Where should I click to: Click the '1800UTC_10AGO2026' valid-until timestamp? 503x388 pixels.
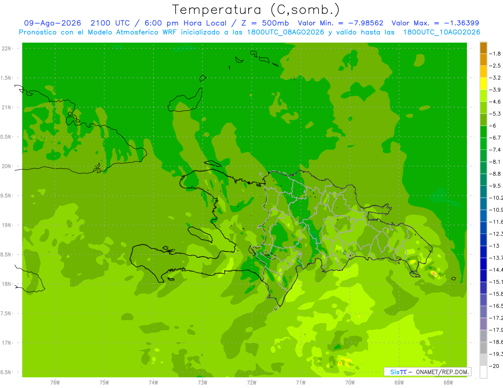pyautogui.click(x=442, y=32)
